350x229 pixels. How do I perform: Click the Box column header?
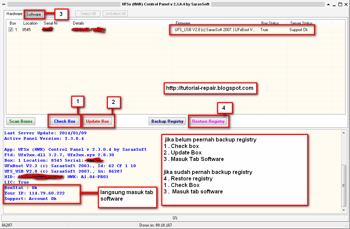coord(13,23)
